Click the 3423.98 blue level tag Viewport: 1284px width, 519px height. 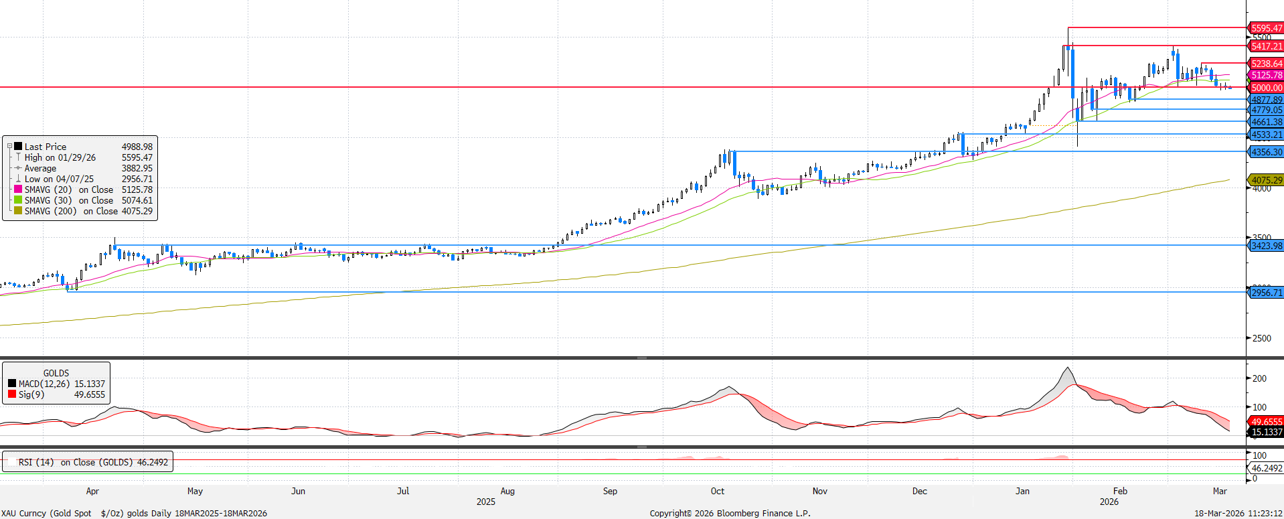[1266, 246]
